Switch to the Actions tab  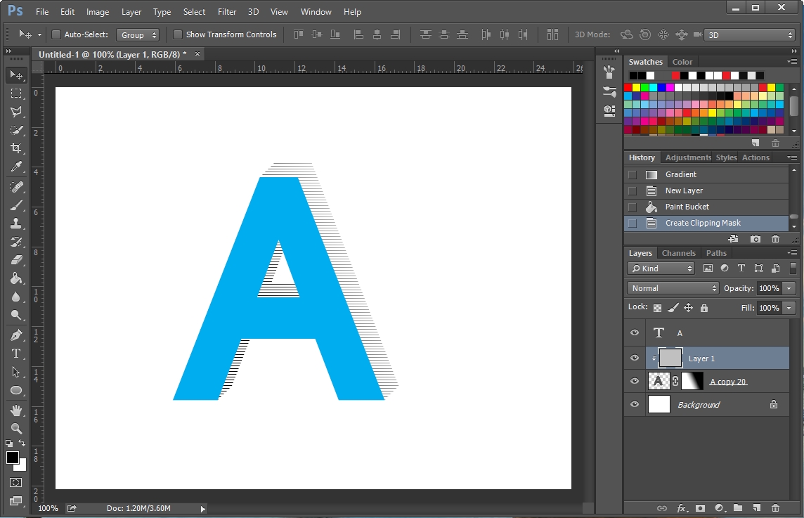[x=756, y=157]
